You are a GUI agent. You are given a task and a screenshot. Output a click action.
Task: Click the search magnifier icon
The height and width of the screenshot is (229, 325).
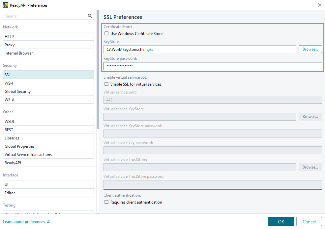(89, 16)
